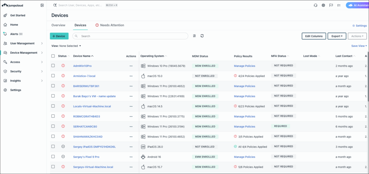
Task: Click the globe language icon
Action: (323, 5)
